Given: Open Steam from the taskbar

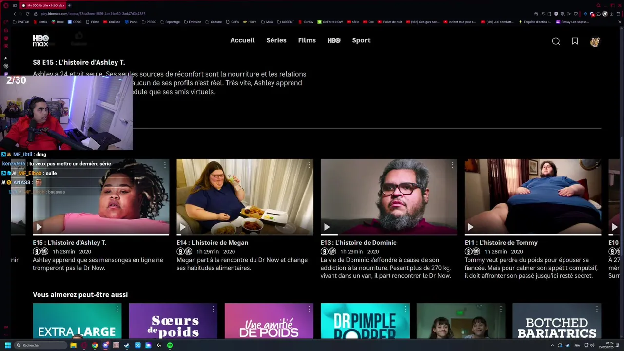Looking at the screenshot, I should click(x=127, y=345).
